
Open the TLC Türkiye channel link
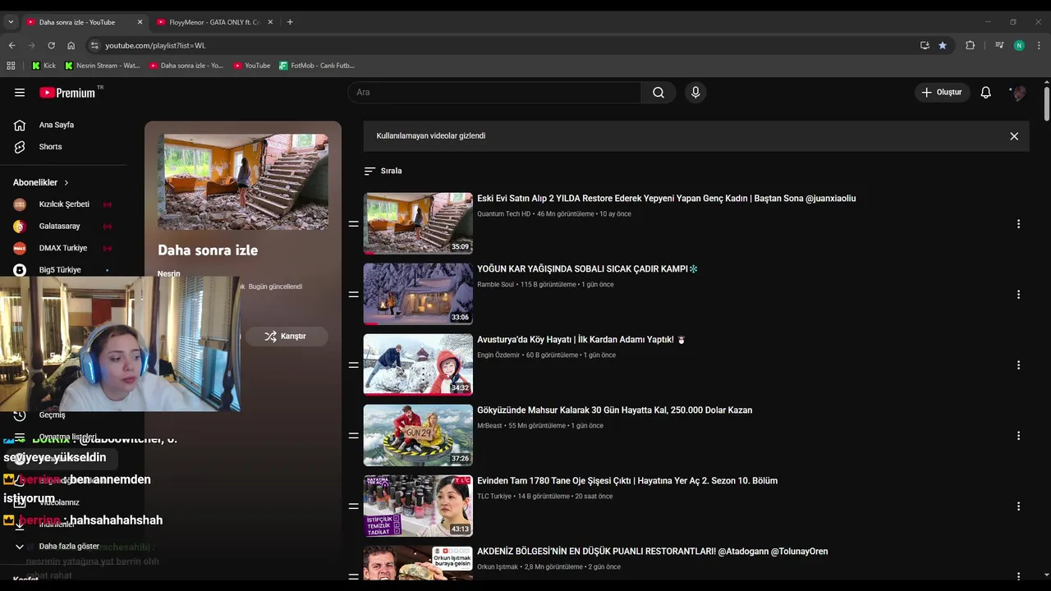point(494,497)
